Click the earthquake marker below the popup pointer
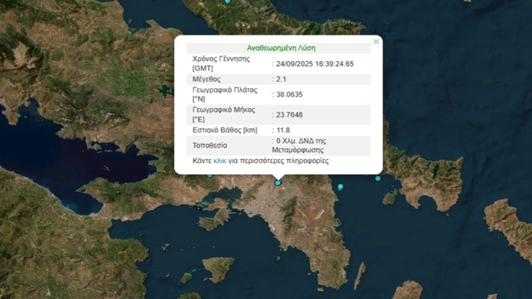532x299 pixels. [278, 183]
